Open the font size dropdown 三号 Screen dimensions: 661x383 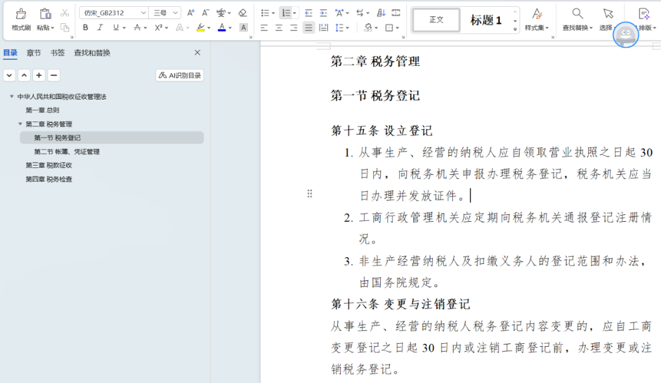pyautogui.click(x=176, y=13)
